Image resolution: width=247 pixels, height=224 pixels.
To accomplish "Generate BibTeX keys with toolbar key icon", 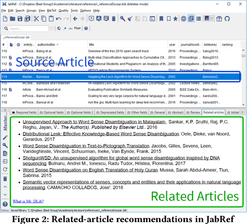I will (x=123, y=19).
